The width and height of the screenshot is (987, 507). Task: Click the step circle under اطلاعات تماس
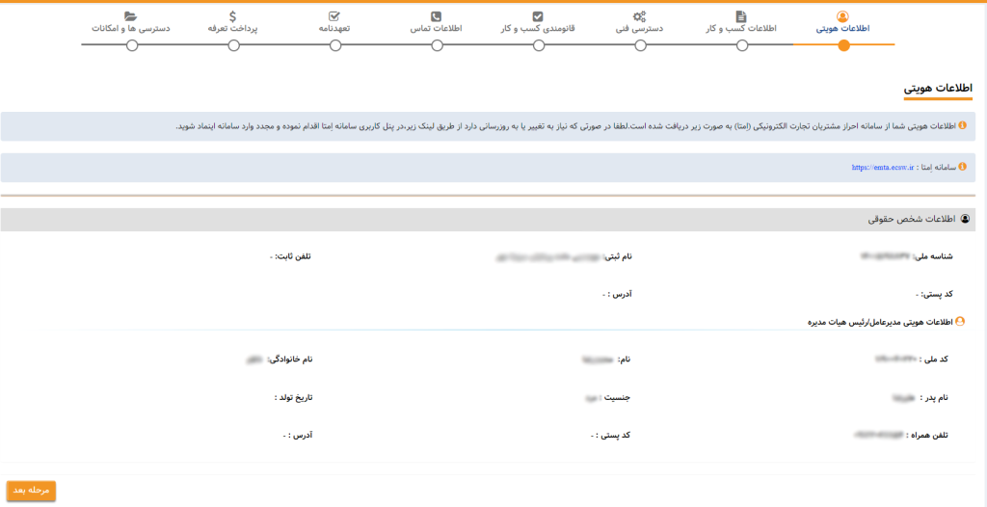(x=437, y=45)
